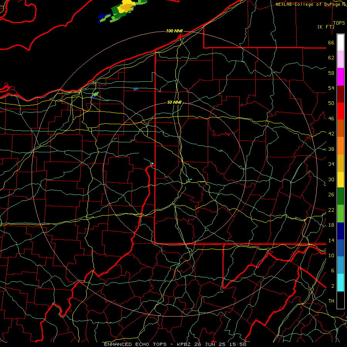The image size is (347, 347).
Task: Click the small green echo near the lakeshore
Action: click(95, 94)
